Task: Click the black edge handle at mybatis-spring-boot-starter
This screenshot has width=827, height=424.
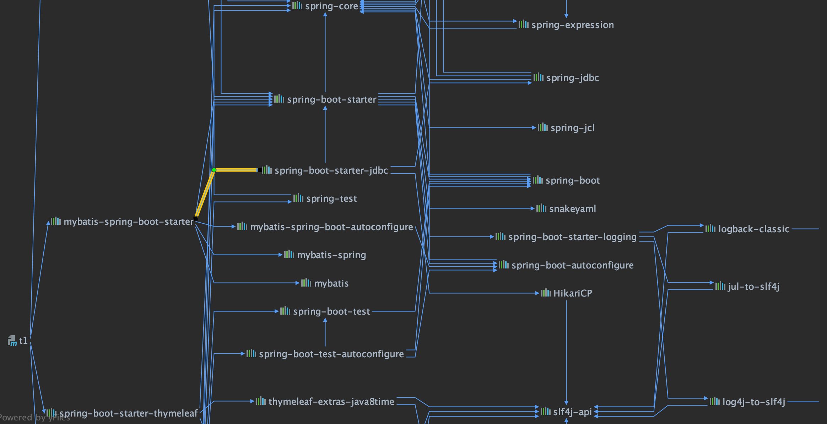Action: pyautogui.click(x=196, y=218)
